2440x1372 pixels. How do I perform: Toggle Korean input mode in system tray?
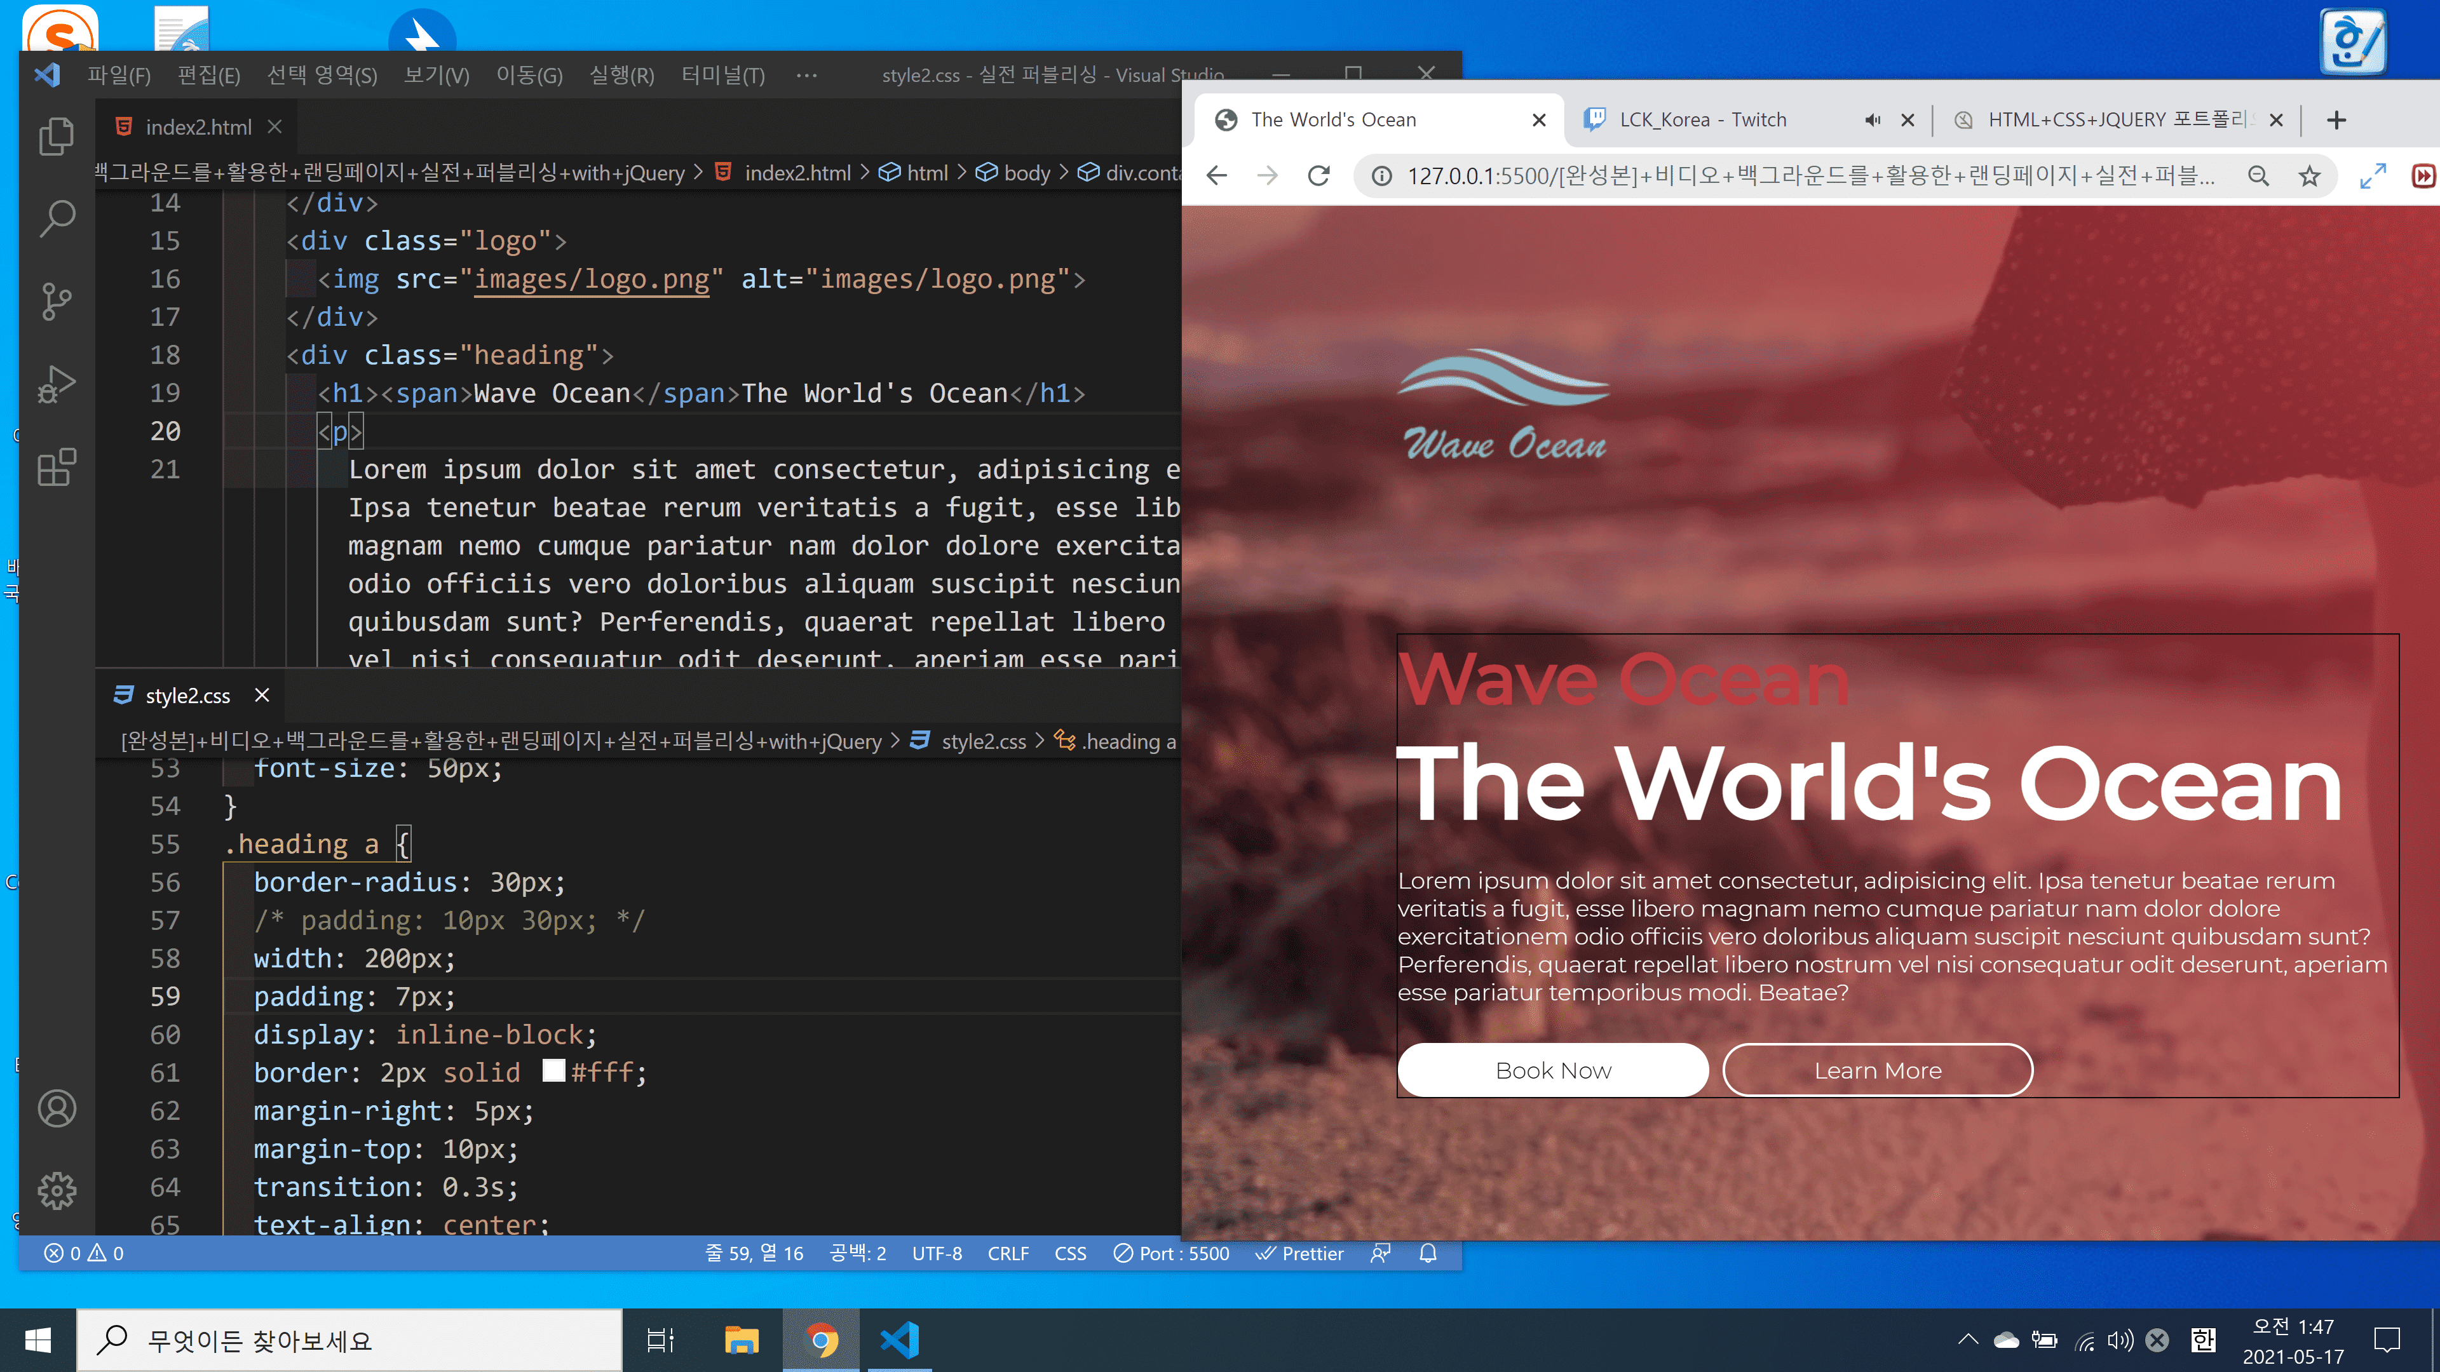tap(2203, 1340)
